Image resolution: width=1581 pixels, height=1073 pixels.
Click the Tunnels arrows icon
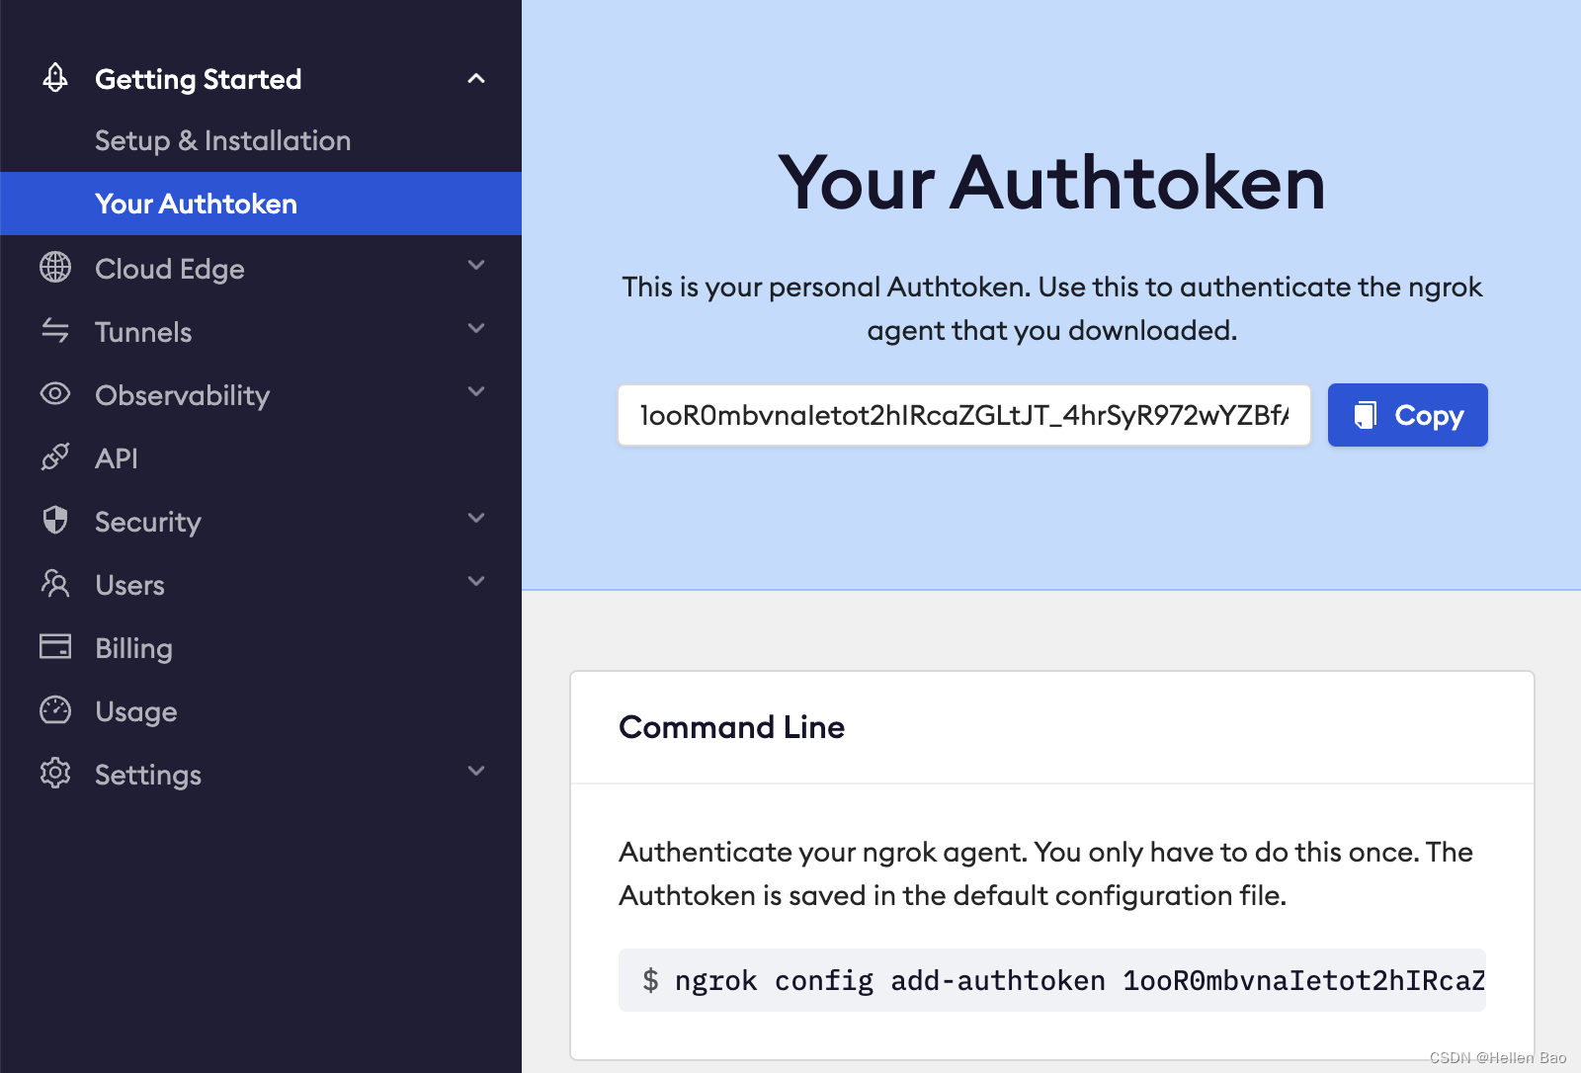[55, 330]
